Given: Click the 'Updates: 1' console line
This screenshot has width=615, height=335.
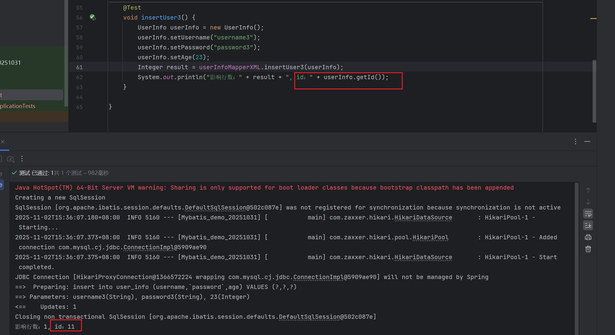Looking at the screenshot, I should (46, 307).
